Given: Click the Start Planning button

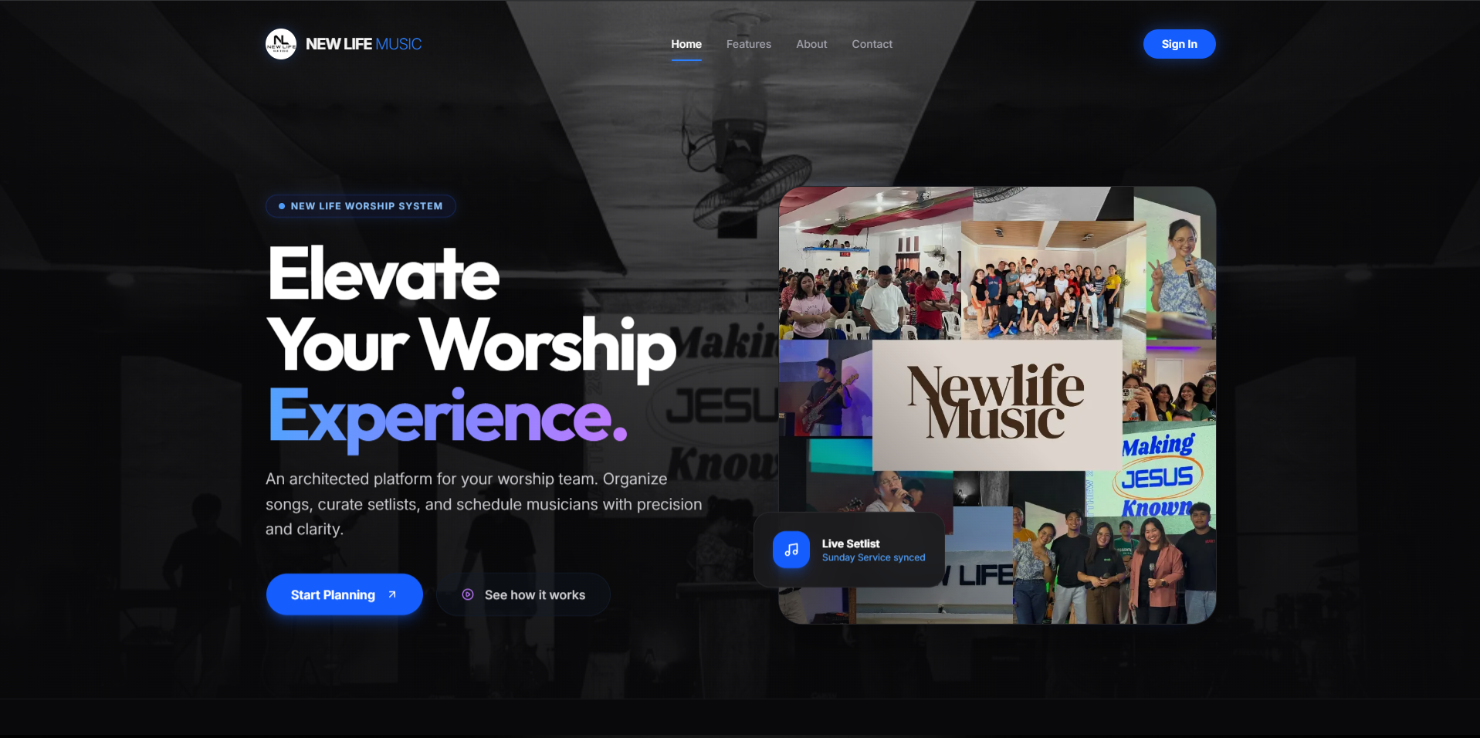Looking at the screenshot, I should tap(344, 594).
